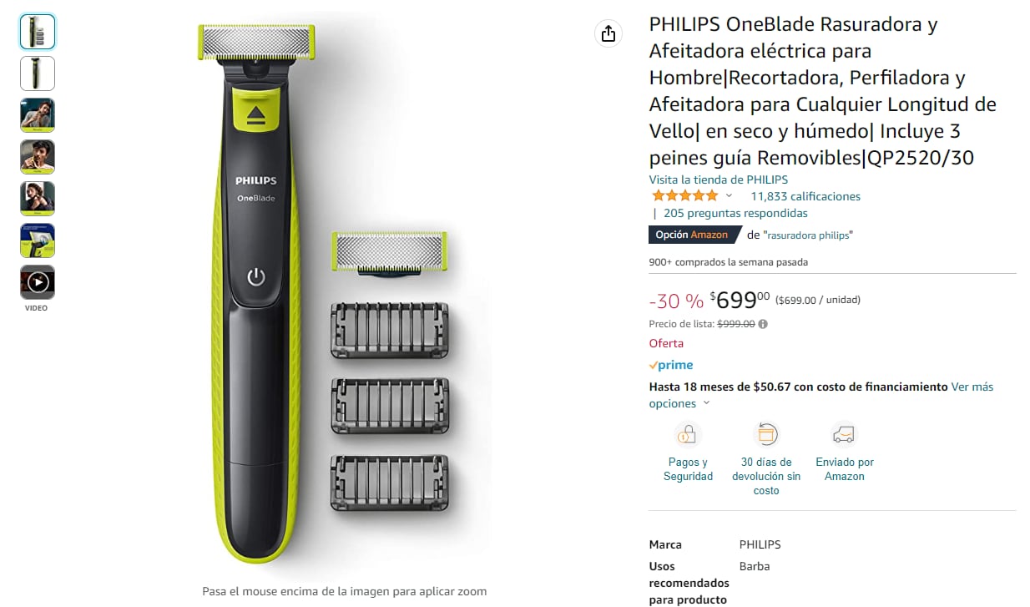Open the 11,833 calificaciones link
The image size is (1030, 607).
(x=805, y=196)
